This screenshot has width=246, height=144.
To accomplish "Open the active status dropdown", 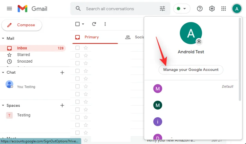I will (182, 9).
